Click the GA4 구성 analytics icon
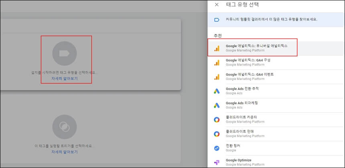Image resolution: width=345 pixels, height=168 pixels. (x=217, y=63)
